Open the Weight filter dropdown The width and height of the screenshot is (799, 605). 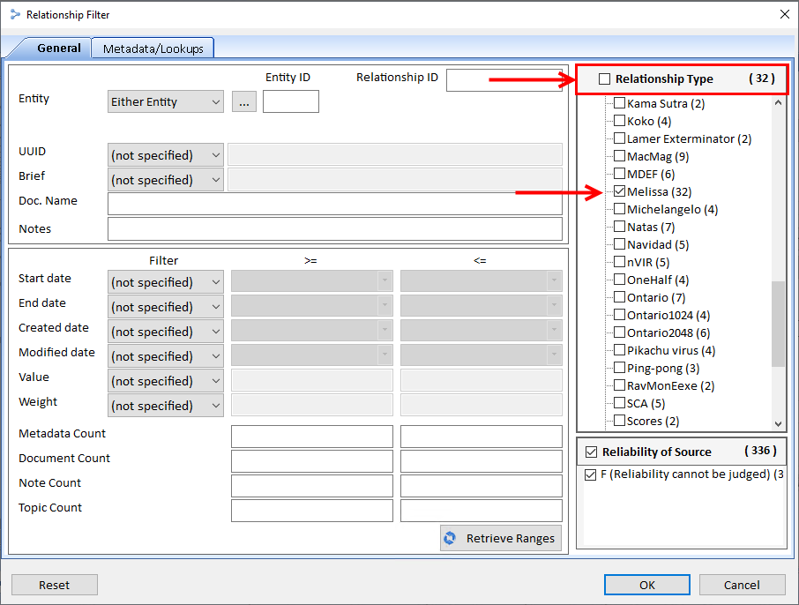point(165,406)
